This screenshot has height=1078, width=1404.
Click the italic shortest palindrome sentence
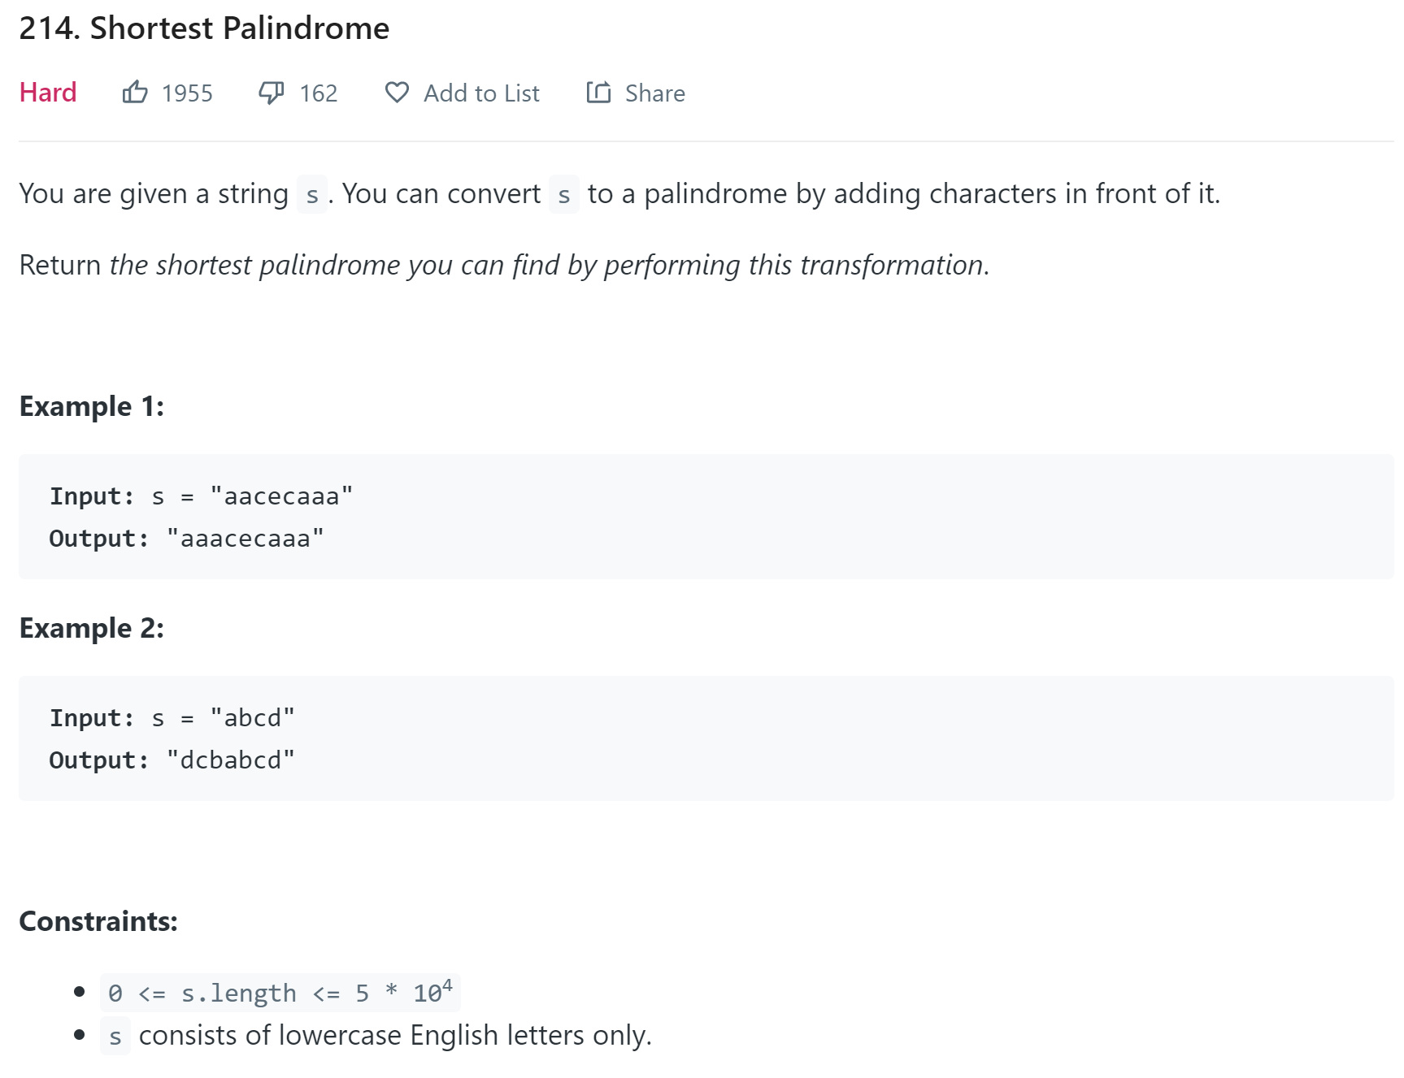click(549, 265)
